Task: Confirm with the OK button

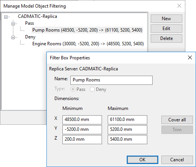Action: 142,160
